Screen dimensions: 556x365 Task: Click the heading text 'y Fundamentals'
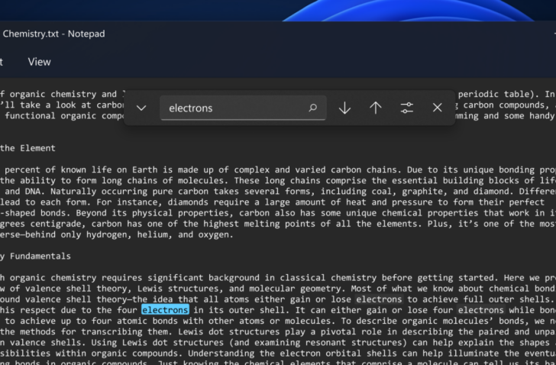pyautogui.click(x=35, y=257)
